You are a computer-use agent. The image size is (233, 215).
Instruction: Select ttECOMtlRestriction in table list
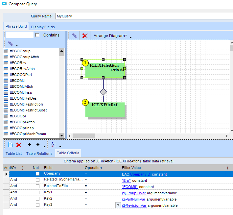click(x=26, y=105)
